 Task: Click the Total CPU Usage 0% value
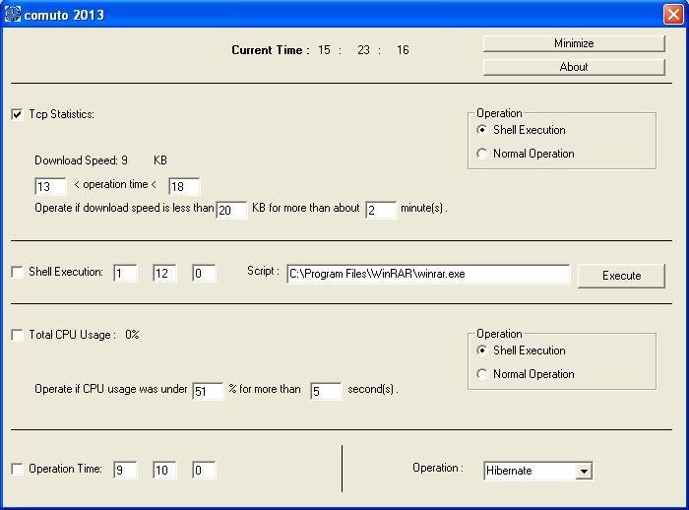pyautogui.click(x=132, y=335)
